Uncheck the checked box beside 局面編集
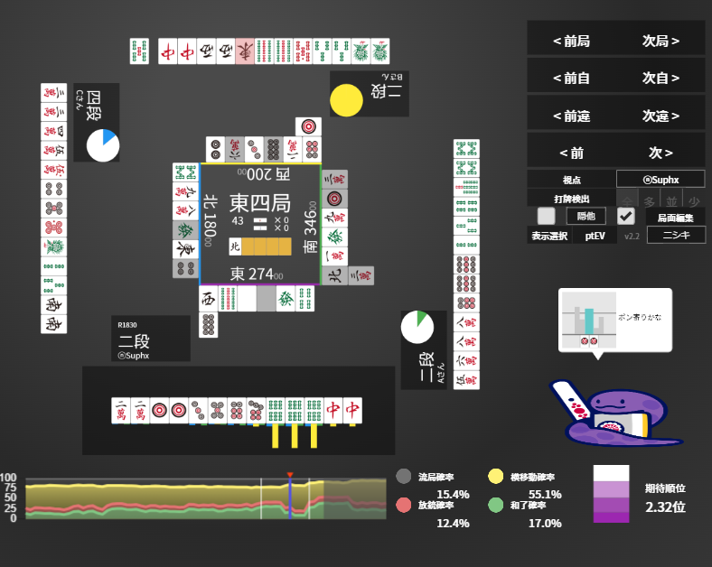The height and width of the screenshot is (567, 712). click(626, 216)
